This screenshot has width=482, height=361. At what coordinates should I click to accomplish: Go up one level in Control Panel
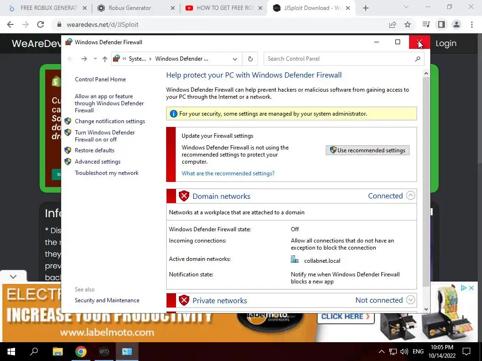pyautogui.click(x=105, y=59)
